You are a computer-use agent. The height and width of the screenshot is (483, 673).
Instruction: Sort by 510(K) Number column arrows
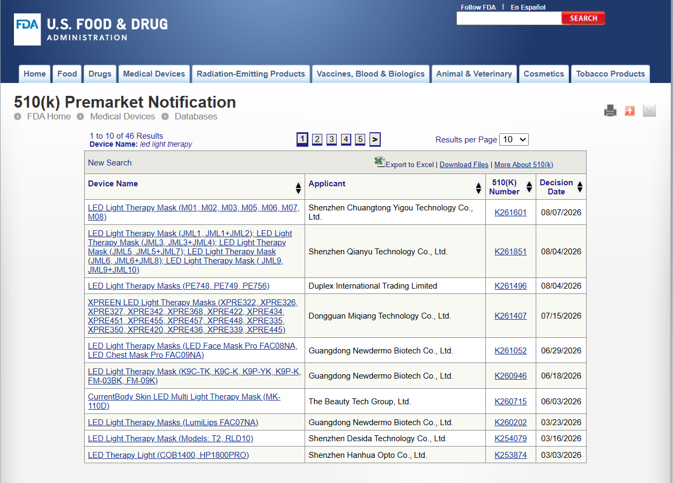(529, 187)
